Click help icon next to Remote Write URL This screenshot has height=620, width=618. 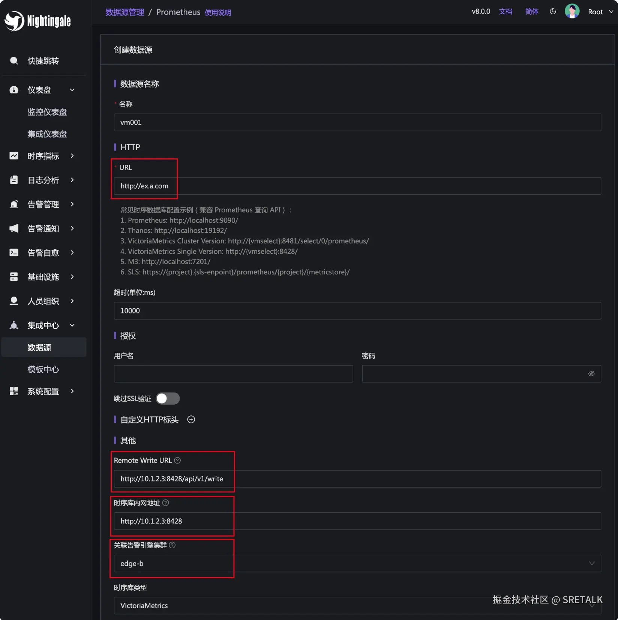[x=178, y=460]
